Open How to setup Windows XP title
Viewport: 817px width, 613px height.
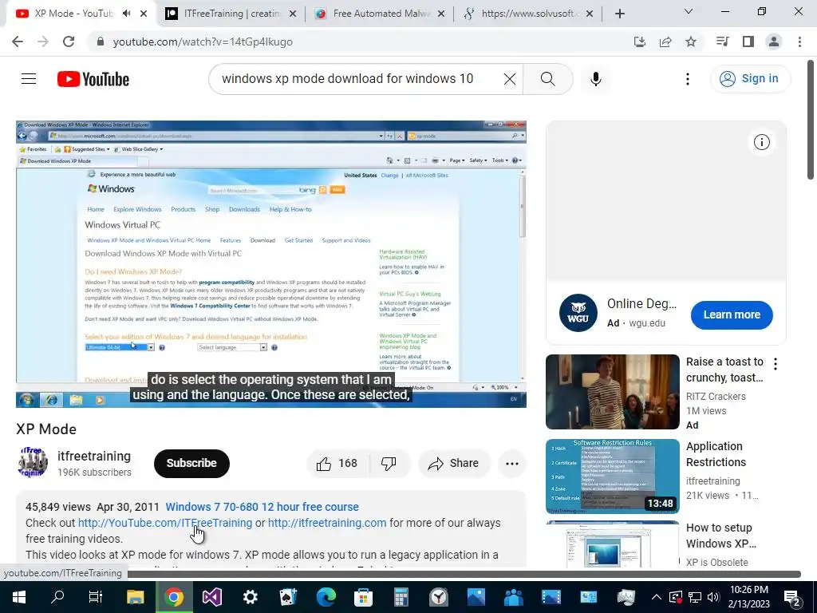pyautogui.click(x=720, y=536)
